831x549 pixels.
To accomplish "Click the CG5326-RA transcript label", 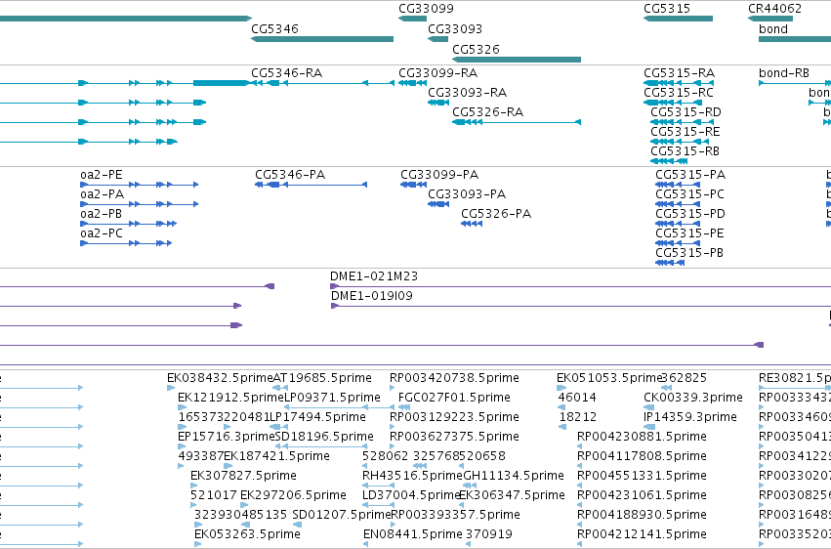I will [x=488, y=112].
